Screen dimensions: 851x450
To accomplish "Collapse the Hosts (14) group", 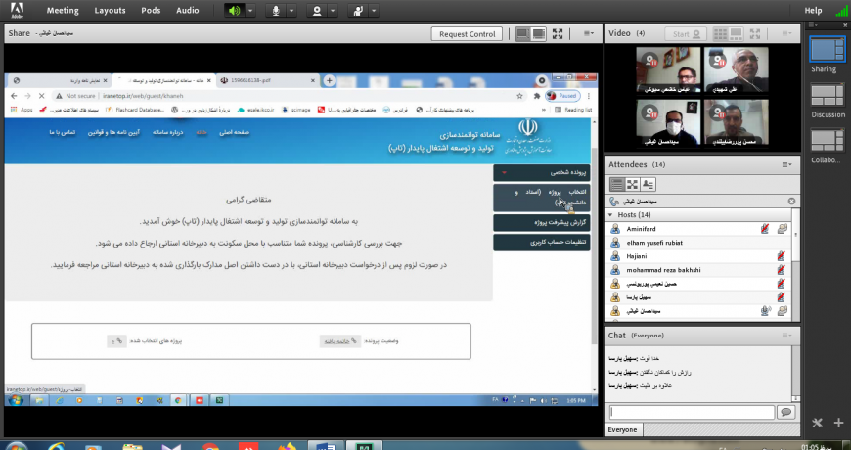I will click(610, 215).
